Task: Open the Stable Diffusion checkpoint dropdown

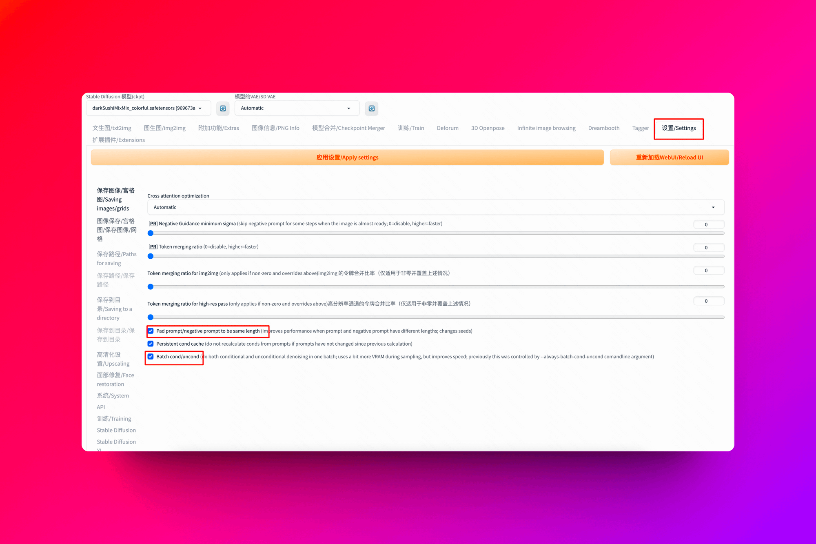Action: point(149,108)
